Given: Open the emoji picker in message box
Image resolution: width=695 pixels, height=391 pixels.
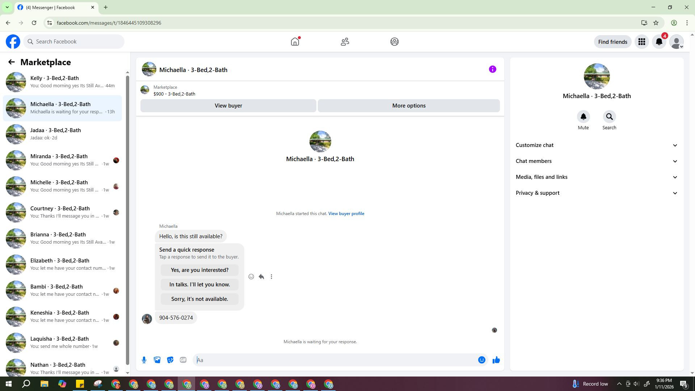Looking at the screenshot, I should (482, 360).
